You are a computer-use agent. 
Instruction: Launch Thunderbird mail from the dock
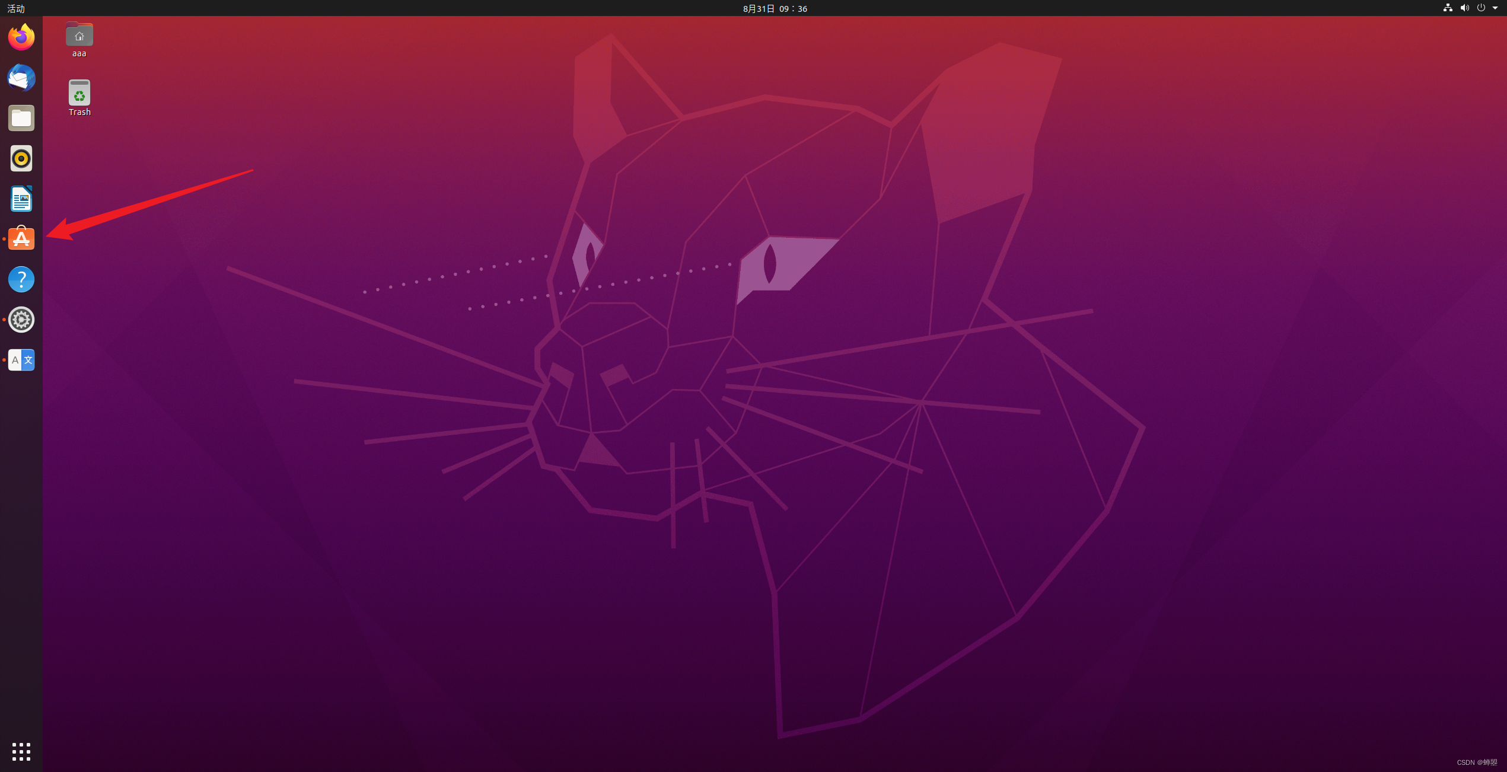click(21, 78)
